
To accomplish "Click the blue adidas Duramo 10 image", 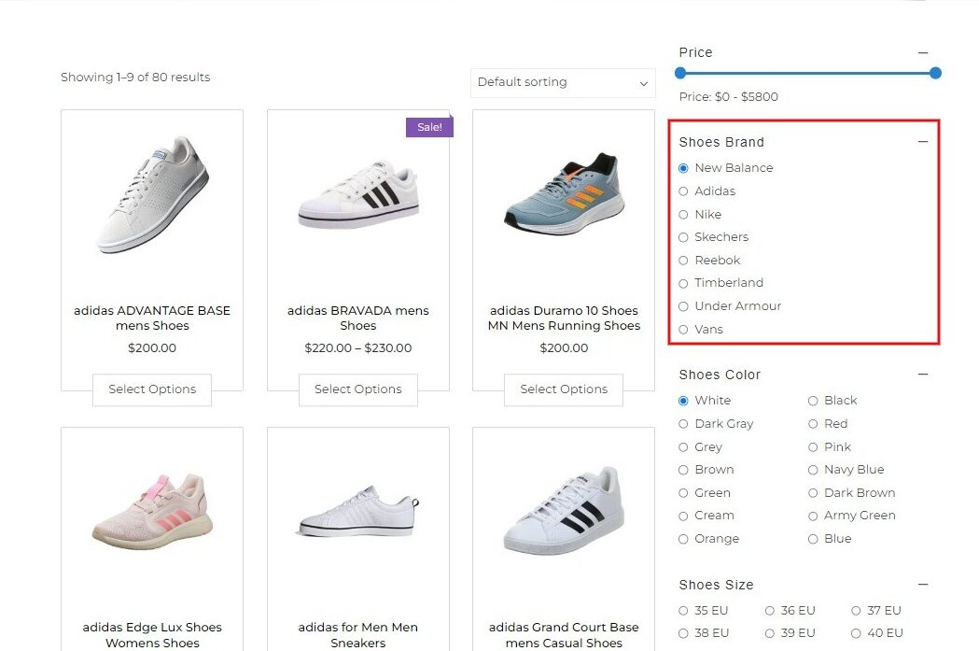I will [564, 194].
